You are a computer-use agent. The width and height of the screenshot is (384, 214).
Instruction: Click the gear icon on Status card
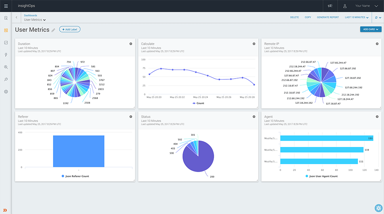(x=254, y=116)
